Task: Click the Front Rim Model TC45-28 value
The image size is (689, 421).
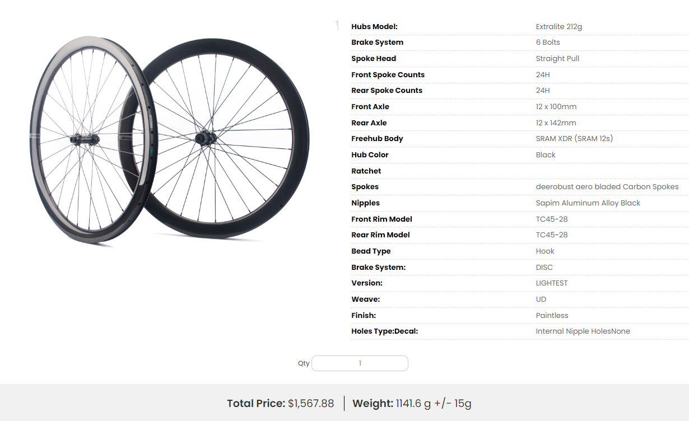Action: click(552, 219)
